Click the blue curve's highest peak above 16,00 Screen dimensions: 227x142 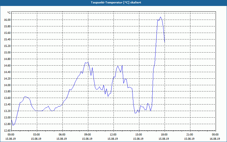pos(160,17)
